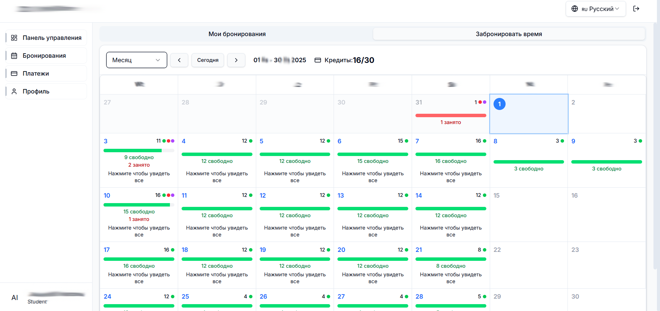Viewport: 660px width, 311px height.
Task: Open Платежи in the sidebar
Action: coord(36,74)
